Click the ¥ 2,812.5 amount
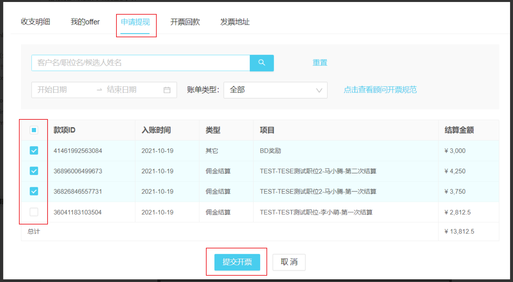Viewport: 513px width, 282px height. (458, 212)
